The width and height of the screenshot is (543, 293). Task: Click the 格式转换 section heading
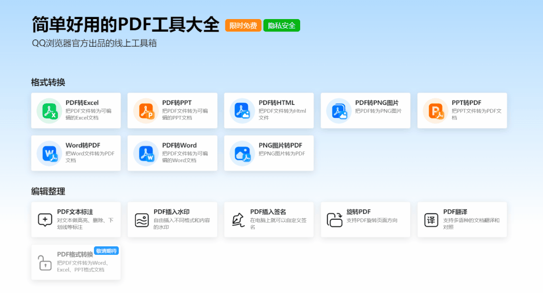pos(48,82)
